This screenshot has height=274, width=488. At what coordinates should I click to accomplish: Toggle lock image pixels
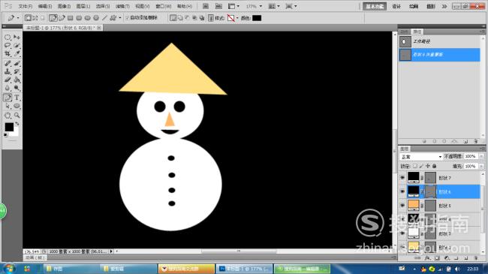[x=421, y=166]
